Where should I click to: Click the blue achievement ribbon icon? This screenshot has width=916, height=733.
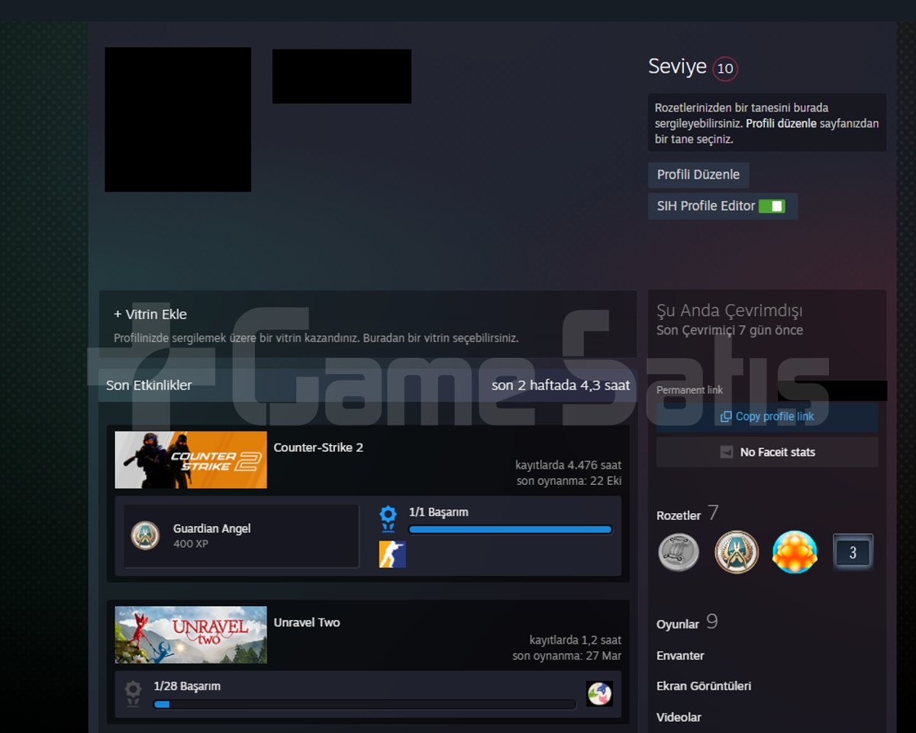coord(389,518)
